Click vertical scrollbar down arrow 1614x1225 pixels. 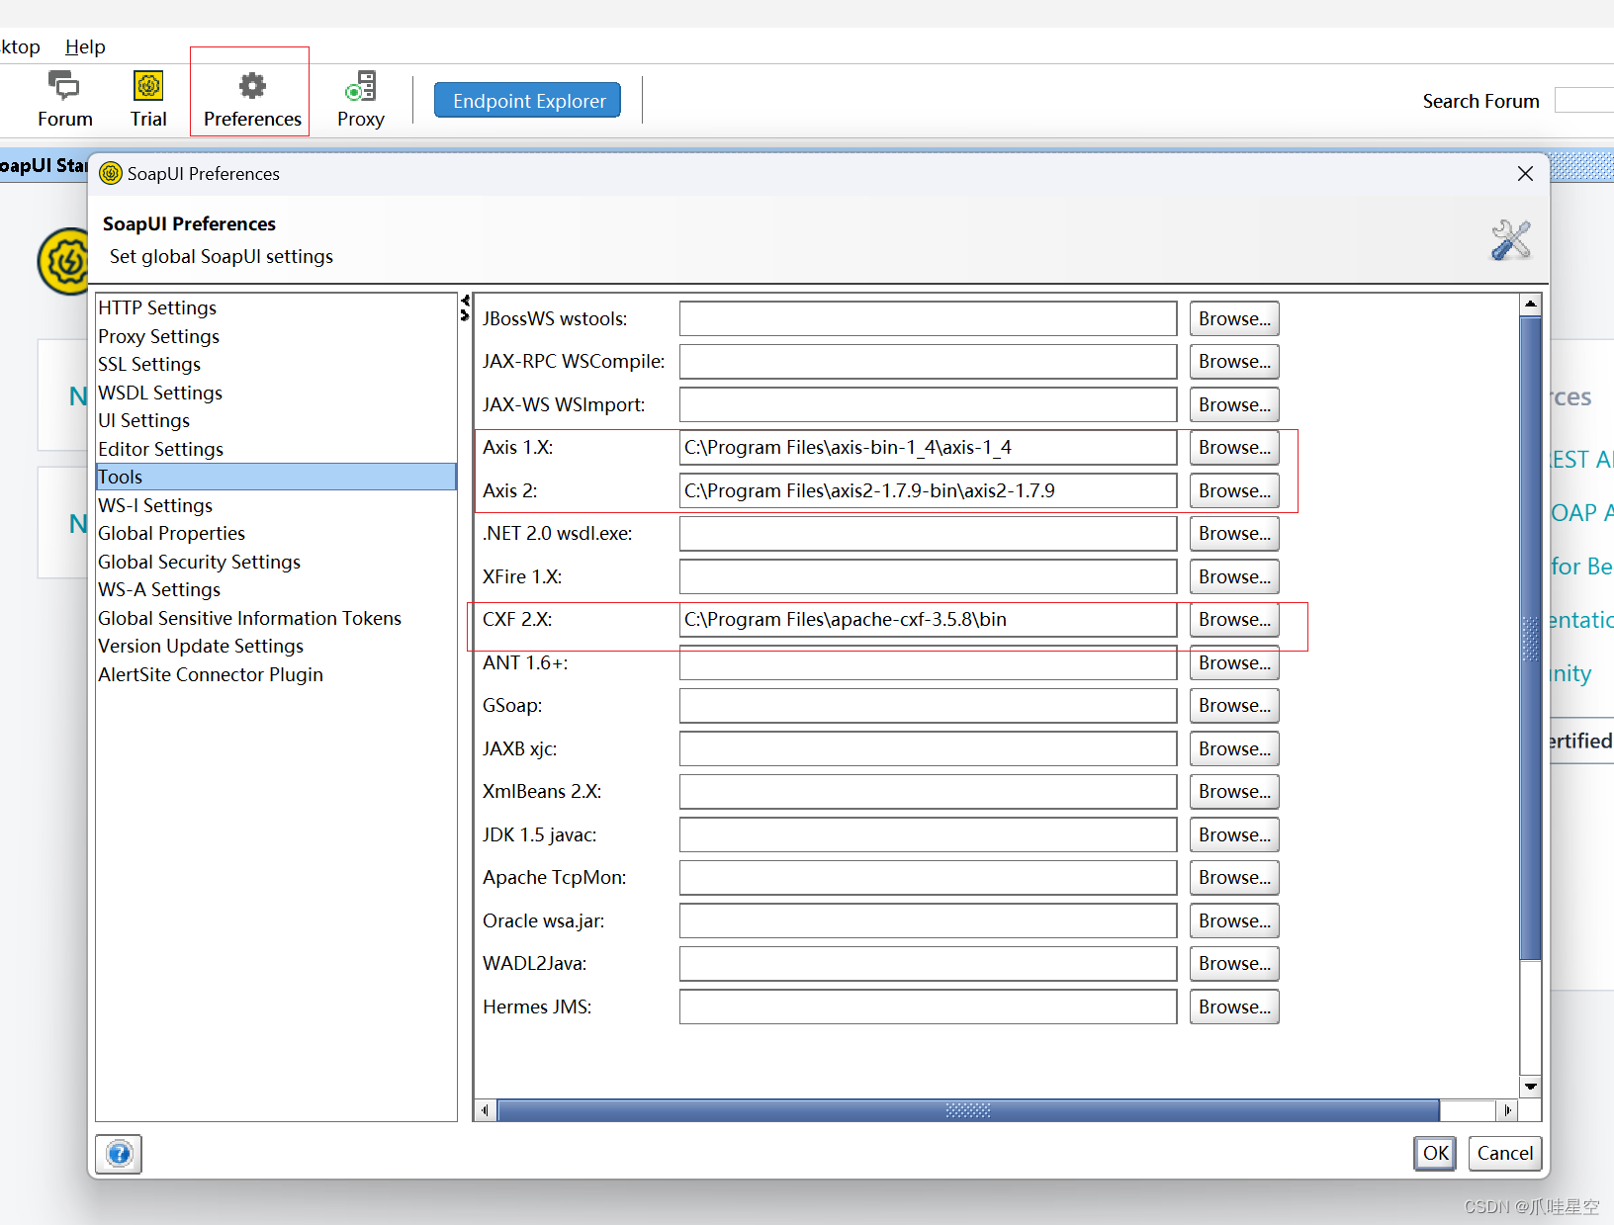[x=1530, y=1087]
